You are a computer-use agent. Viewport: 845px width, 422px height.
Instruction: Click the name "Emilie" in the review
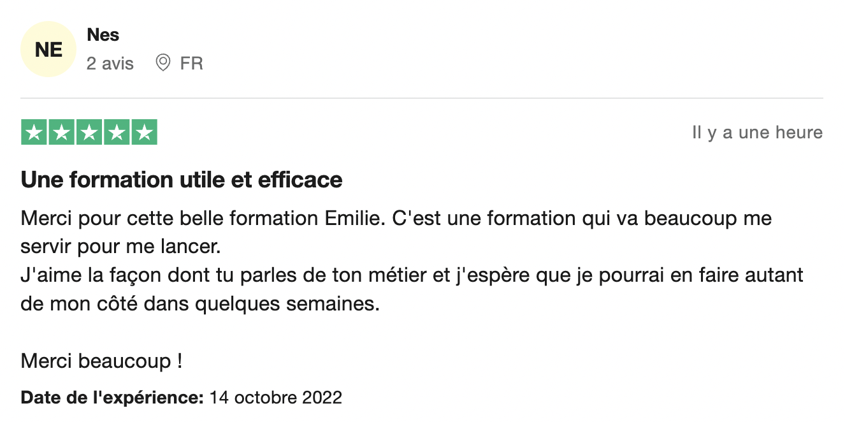coord(352,219)
